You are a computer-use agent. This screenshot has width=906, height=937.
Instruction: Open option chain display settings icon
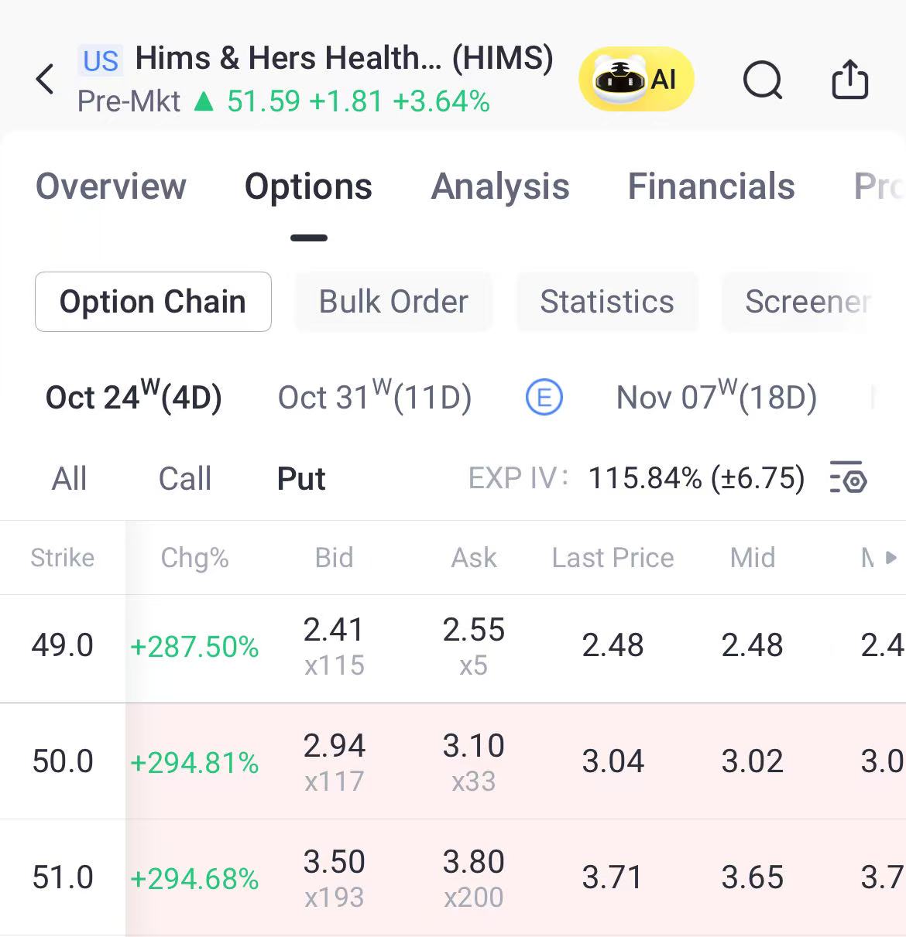tap(848, 477)
